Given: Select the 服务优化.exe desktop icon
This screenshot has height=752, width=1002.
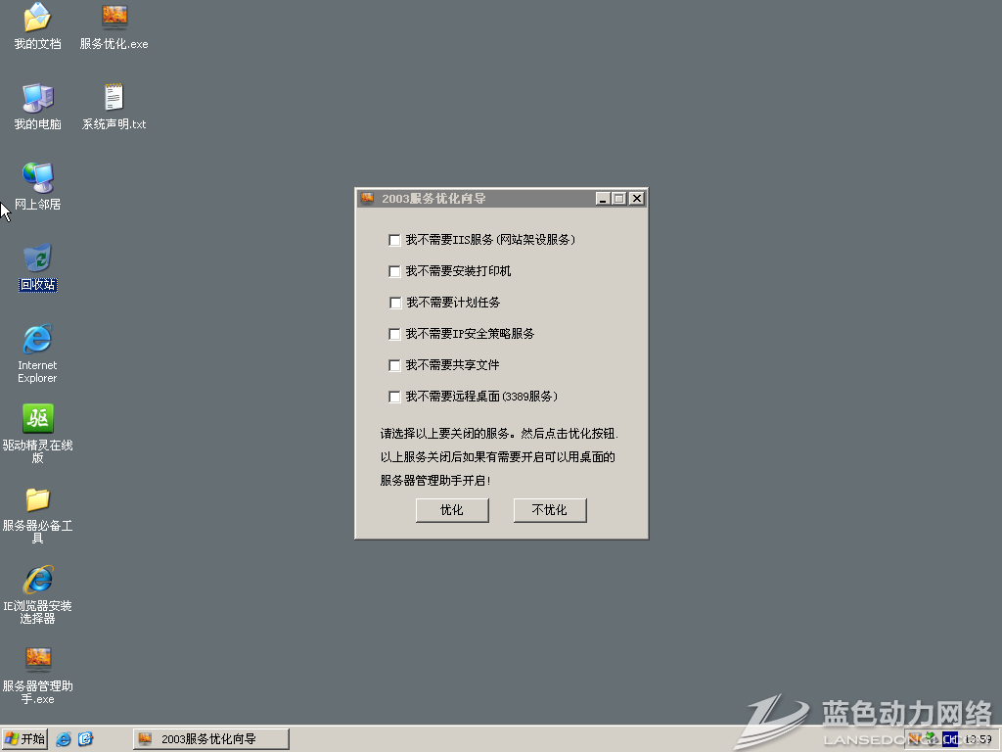Looking at the screenshot, I should click(114, 18).
